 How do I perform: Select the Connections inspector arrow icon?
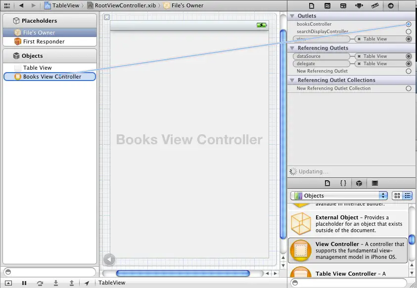(391, 5)
